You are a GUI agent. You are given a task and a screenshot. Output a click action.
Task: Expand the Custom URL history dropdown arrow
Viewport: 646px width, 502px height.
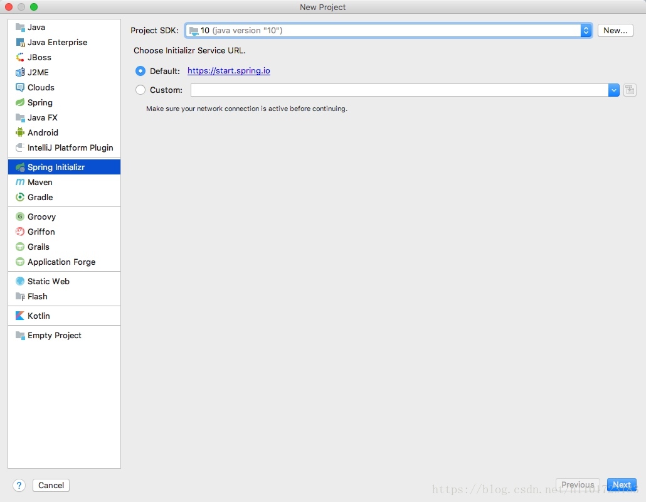click(x=613, y=90)
